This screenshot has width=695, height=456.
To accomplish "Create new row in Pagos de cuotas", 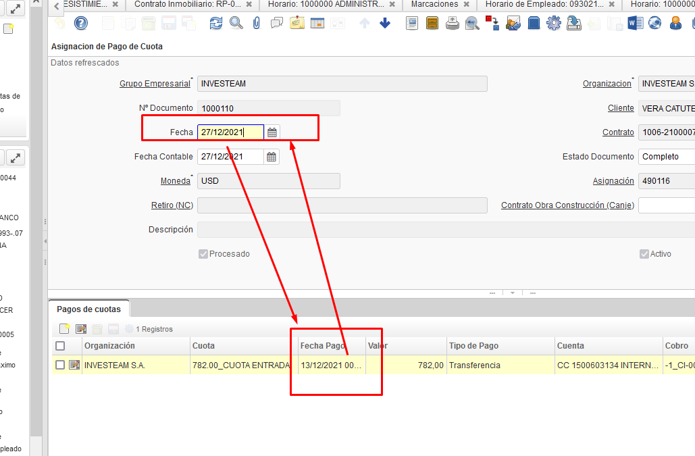I will click(65, 329).
